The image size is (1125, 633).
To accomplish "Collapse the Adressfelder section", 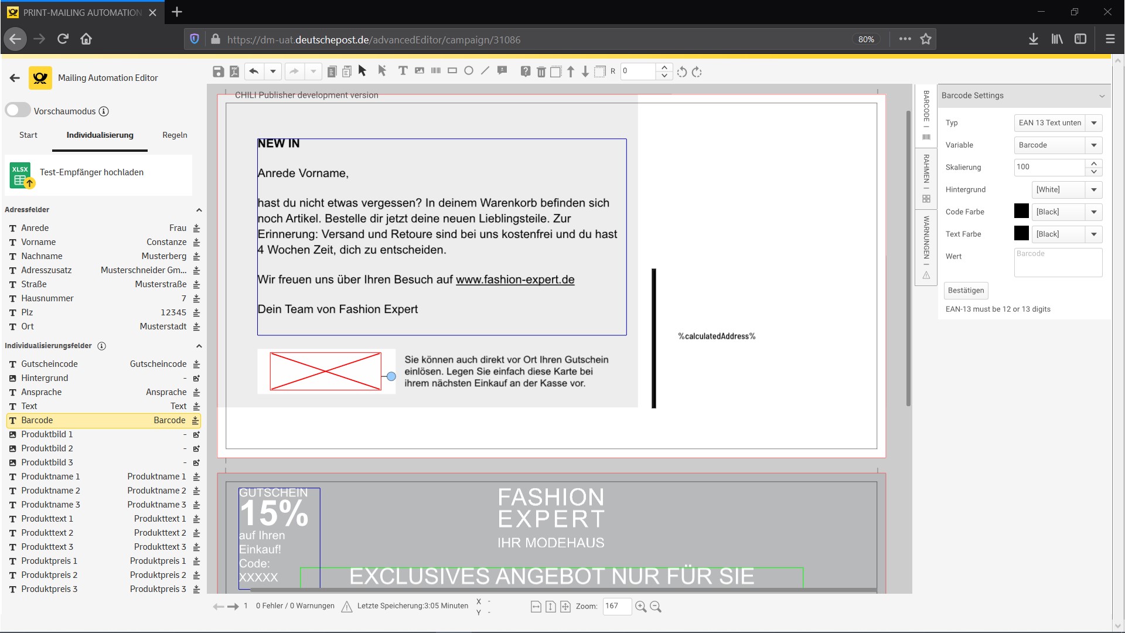I will (x=199, y=210).
